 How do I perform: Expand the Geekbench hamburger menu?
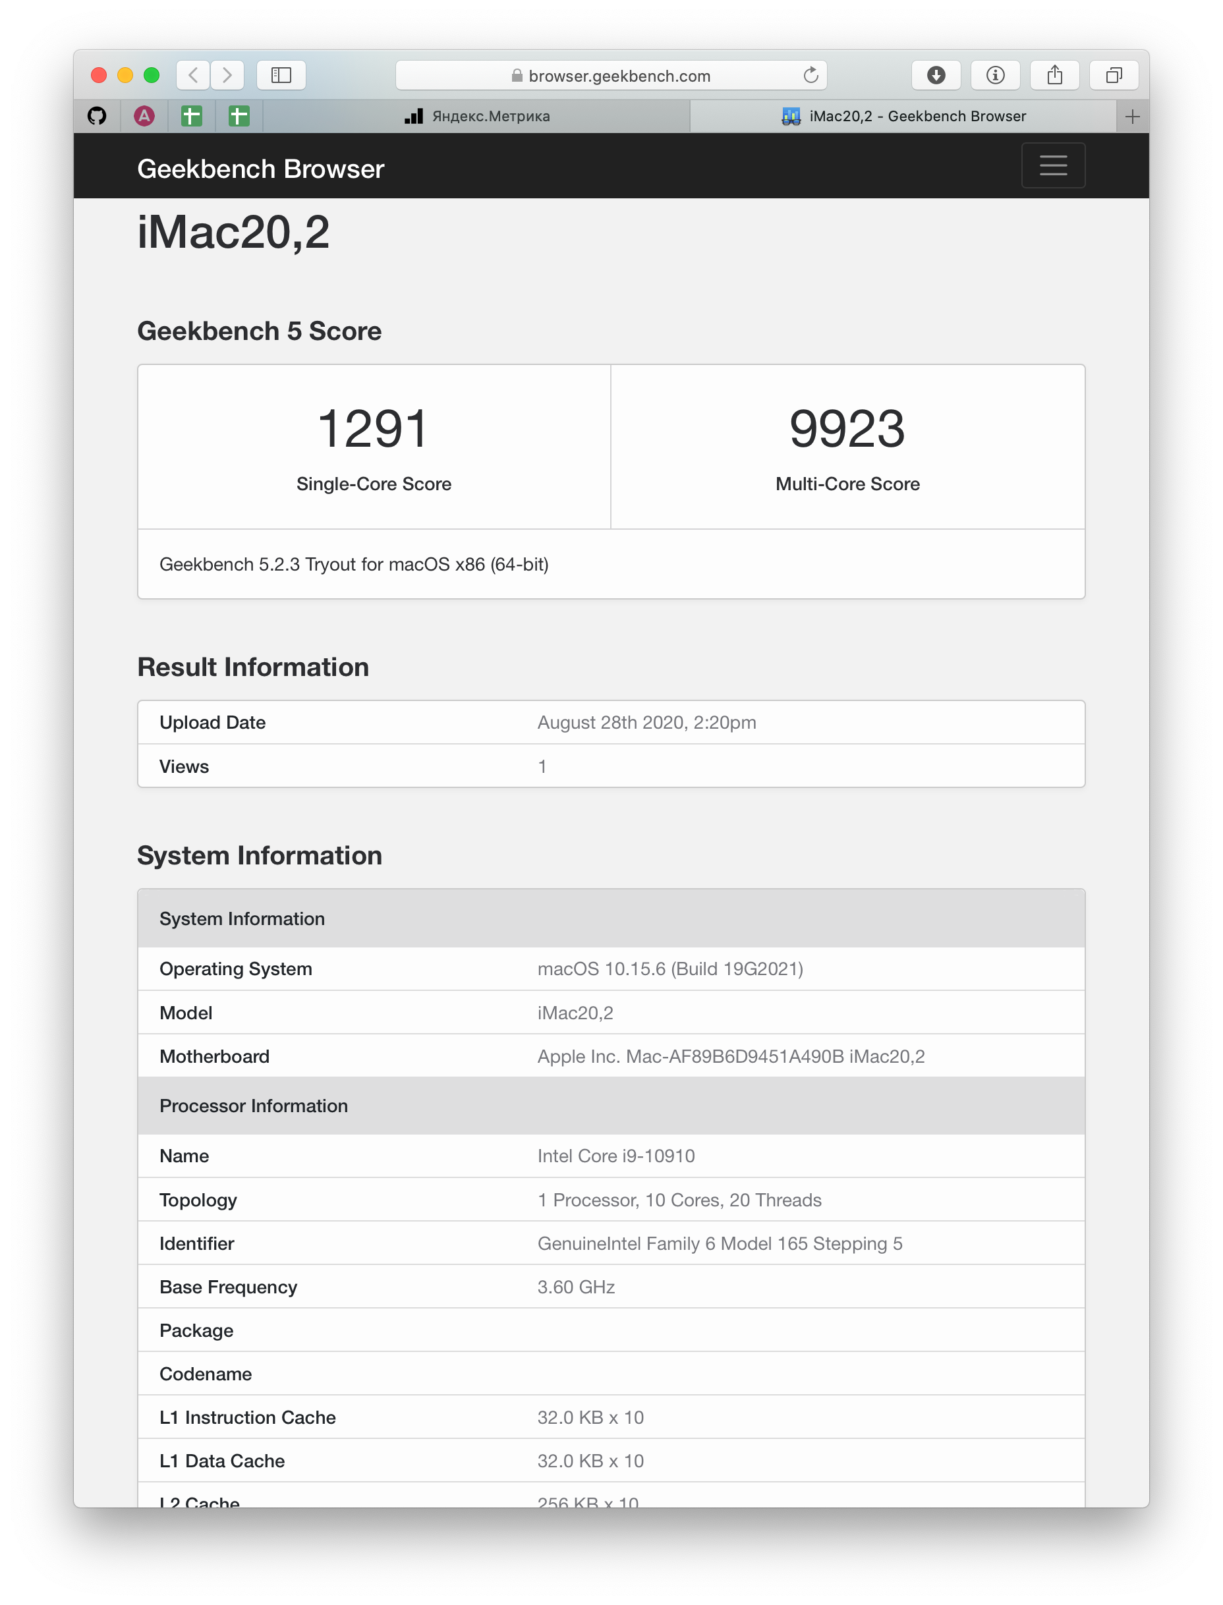(x=1052, y=165)
